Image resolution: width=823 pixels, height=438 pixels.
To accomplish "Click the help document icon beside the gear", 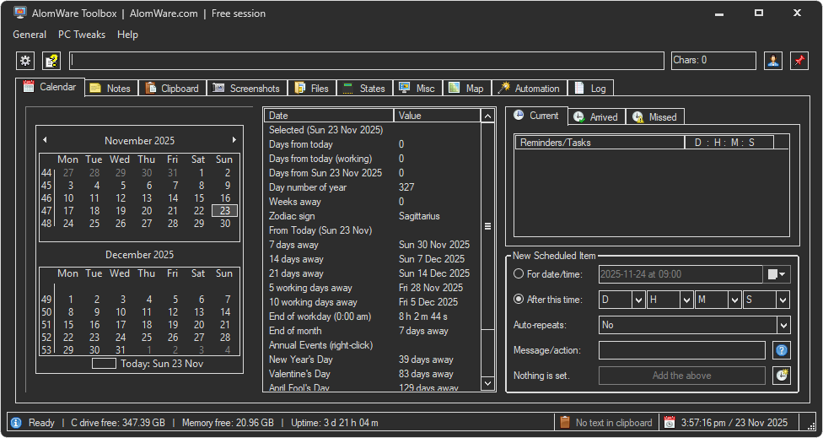I will pos(51,61).
